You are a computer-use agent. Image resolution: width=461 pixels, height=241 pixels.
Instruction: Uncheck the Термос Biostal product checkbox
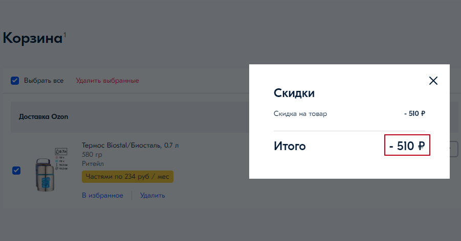point(16,171)
